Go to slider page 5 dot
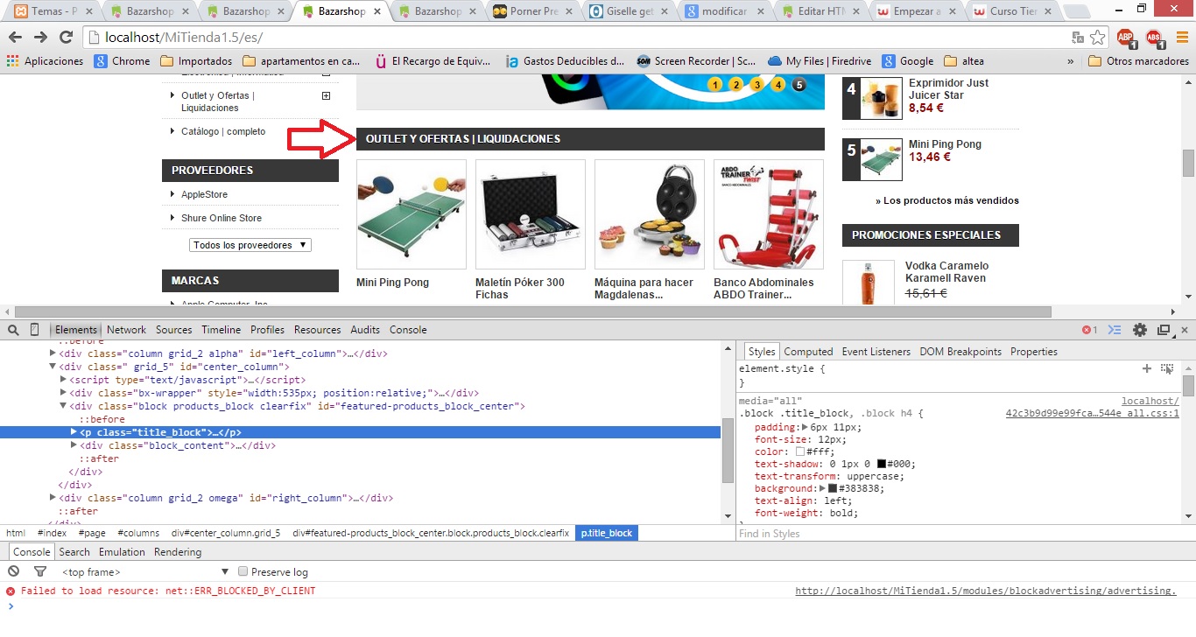The width and height of the screenshot is (1196, 637). [799, 85]
